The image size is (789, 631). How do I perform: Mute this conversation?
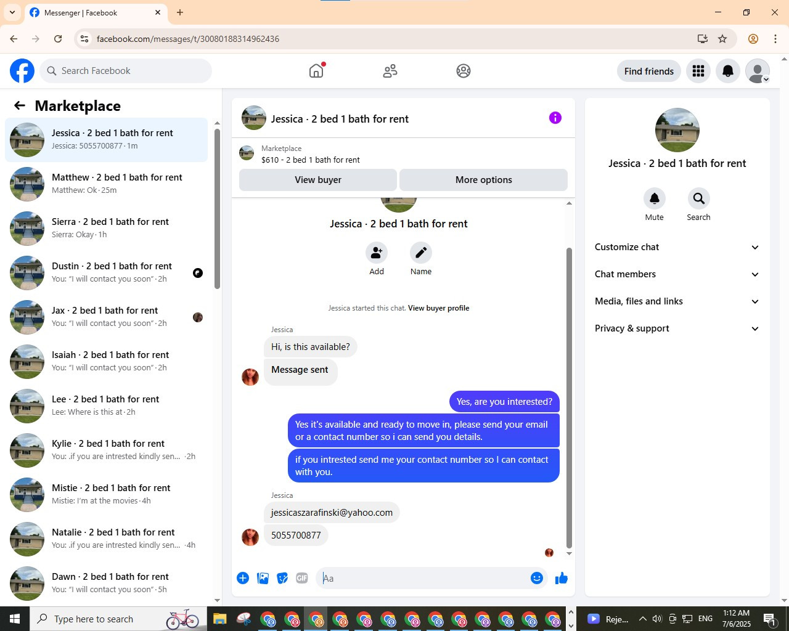655,198
